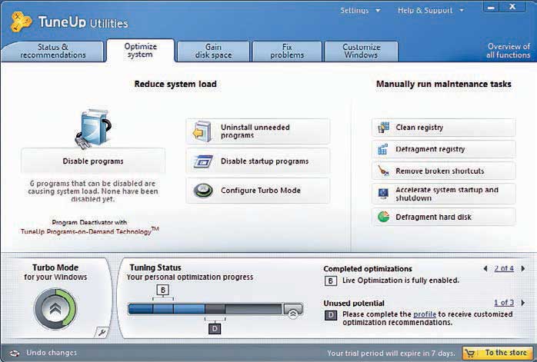The width and height of the screenshot is (537, 362).
Task: Click the Disable programs button
Action: coord(93,161)
